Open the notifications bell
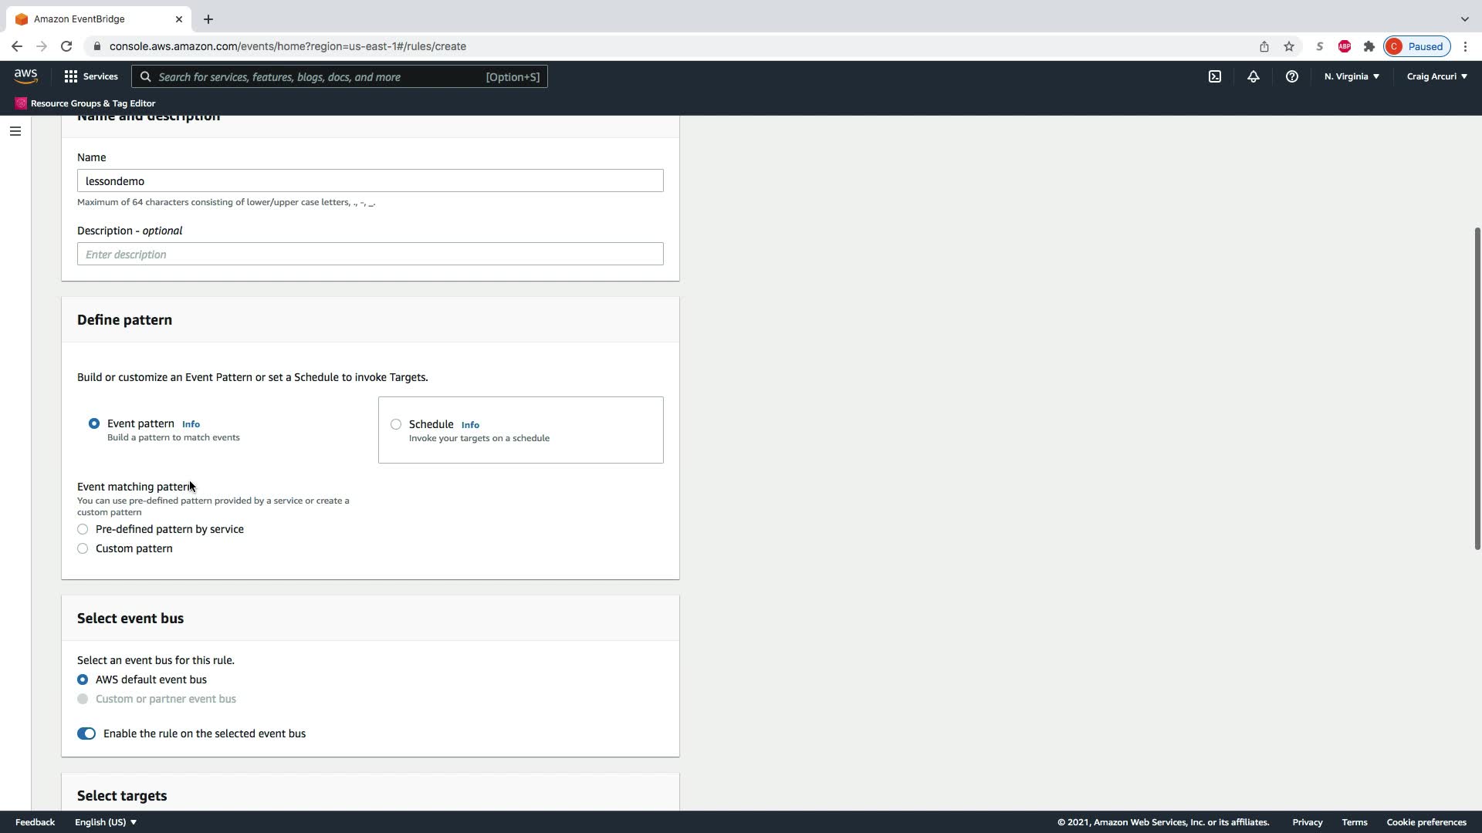The image size is (1482, 833). [1253, 76]
